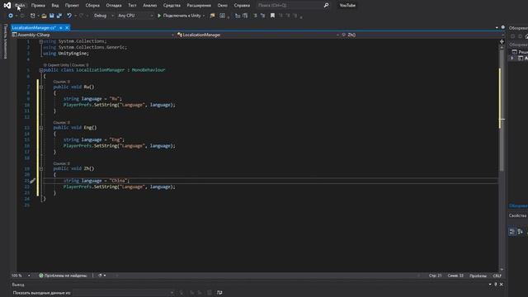Viewport: 528px width, 297px height.
Task: Click the Save All toolbar icon
Action: pyautogui.click(x=59, y=16)
